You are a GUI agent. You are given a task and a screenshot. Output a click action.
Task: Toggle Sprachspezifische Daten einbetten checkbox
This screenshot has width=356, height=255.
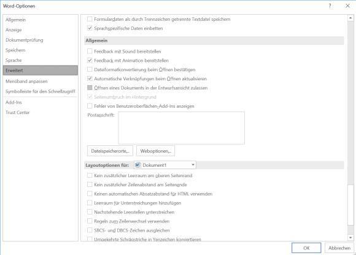90,28
